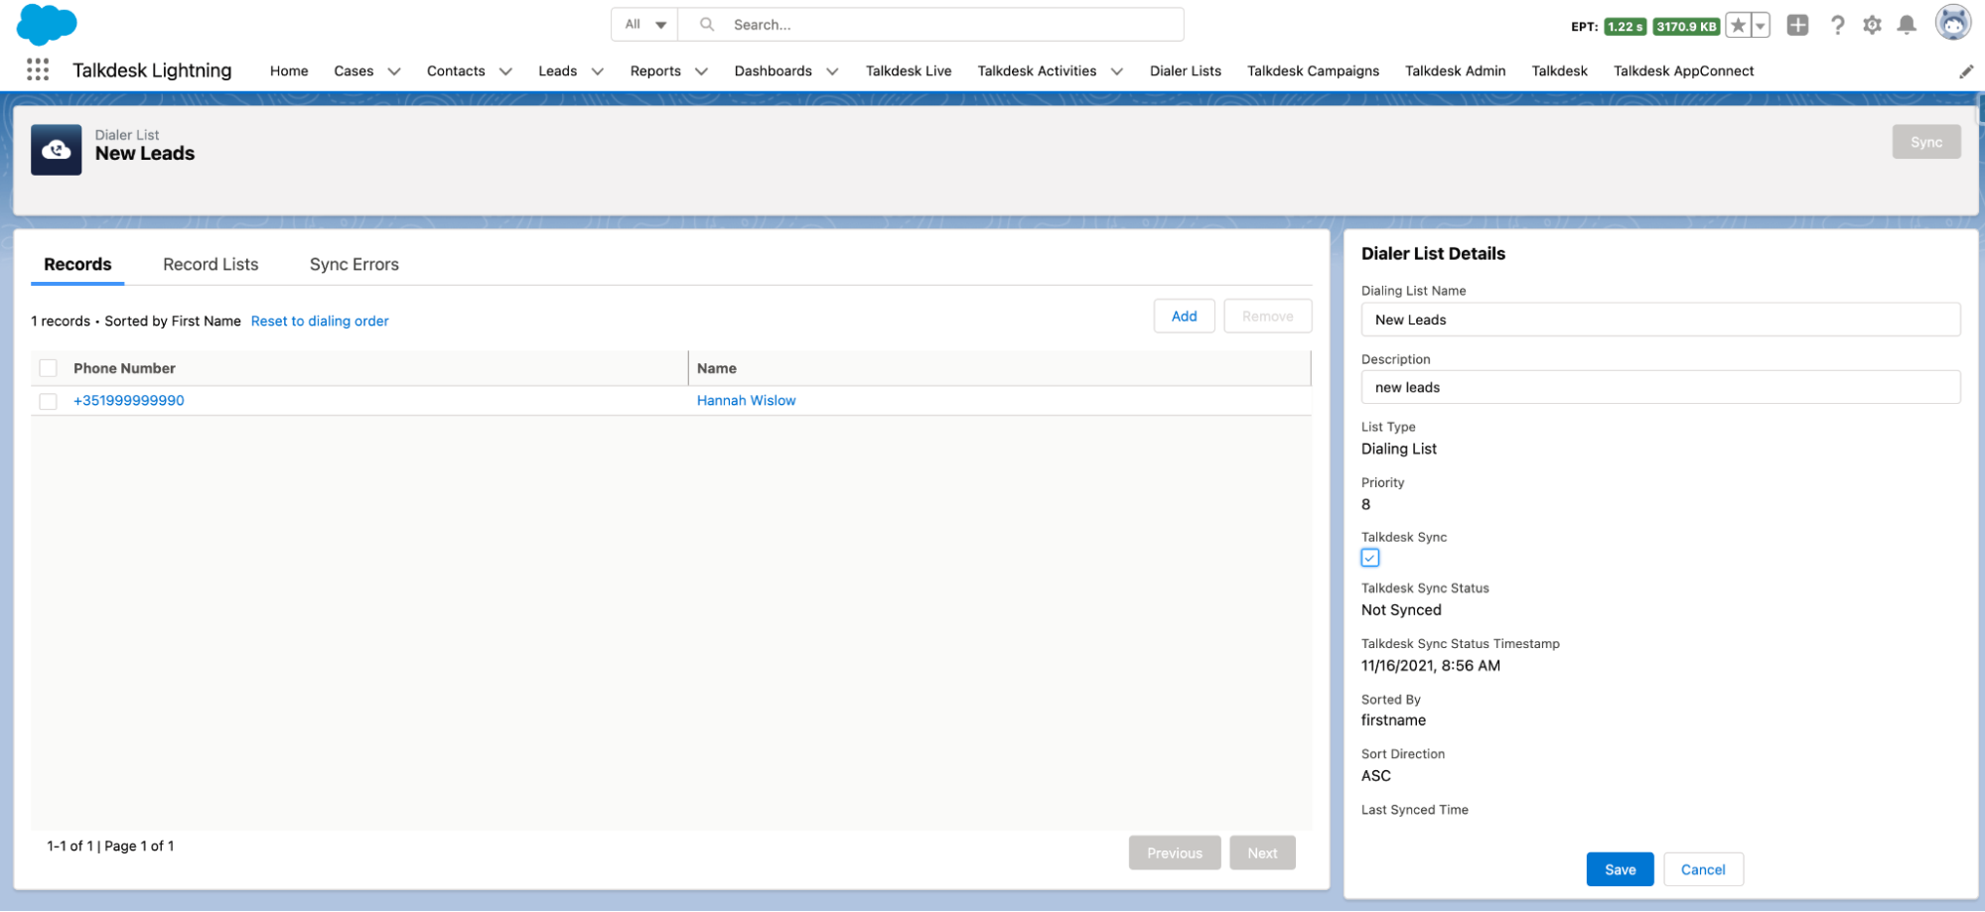
Task: Click the Next page button
Action: [x=1262, y=853]
